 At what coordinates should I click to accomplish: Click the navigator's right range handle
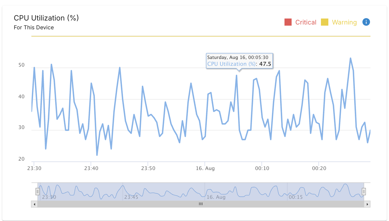[x=364, y=191]
